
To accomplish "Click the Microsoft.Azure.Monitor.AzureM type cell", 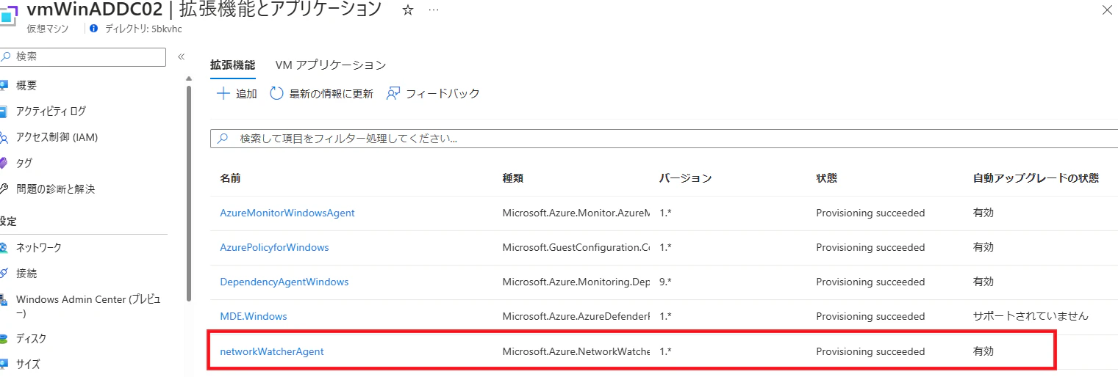I will point(576,213).
